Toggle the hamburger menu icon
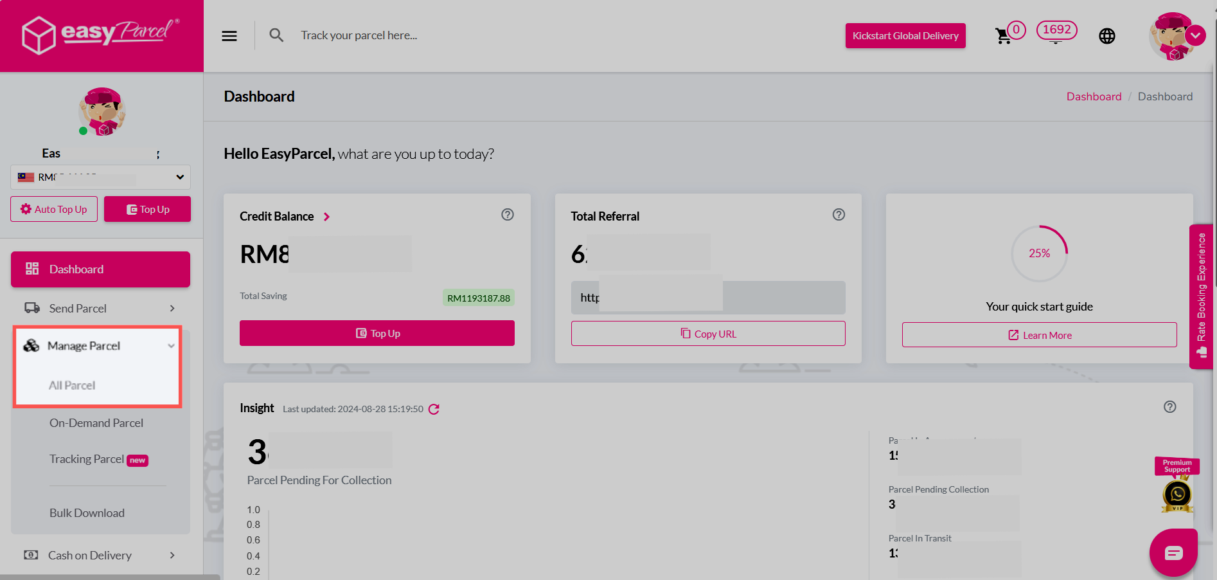The height and width of the screenshot is (580, 1217). click(x=229, y=36)
